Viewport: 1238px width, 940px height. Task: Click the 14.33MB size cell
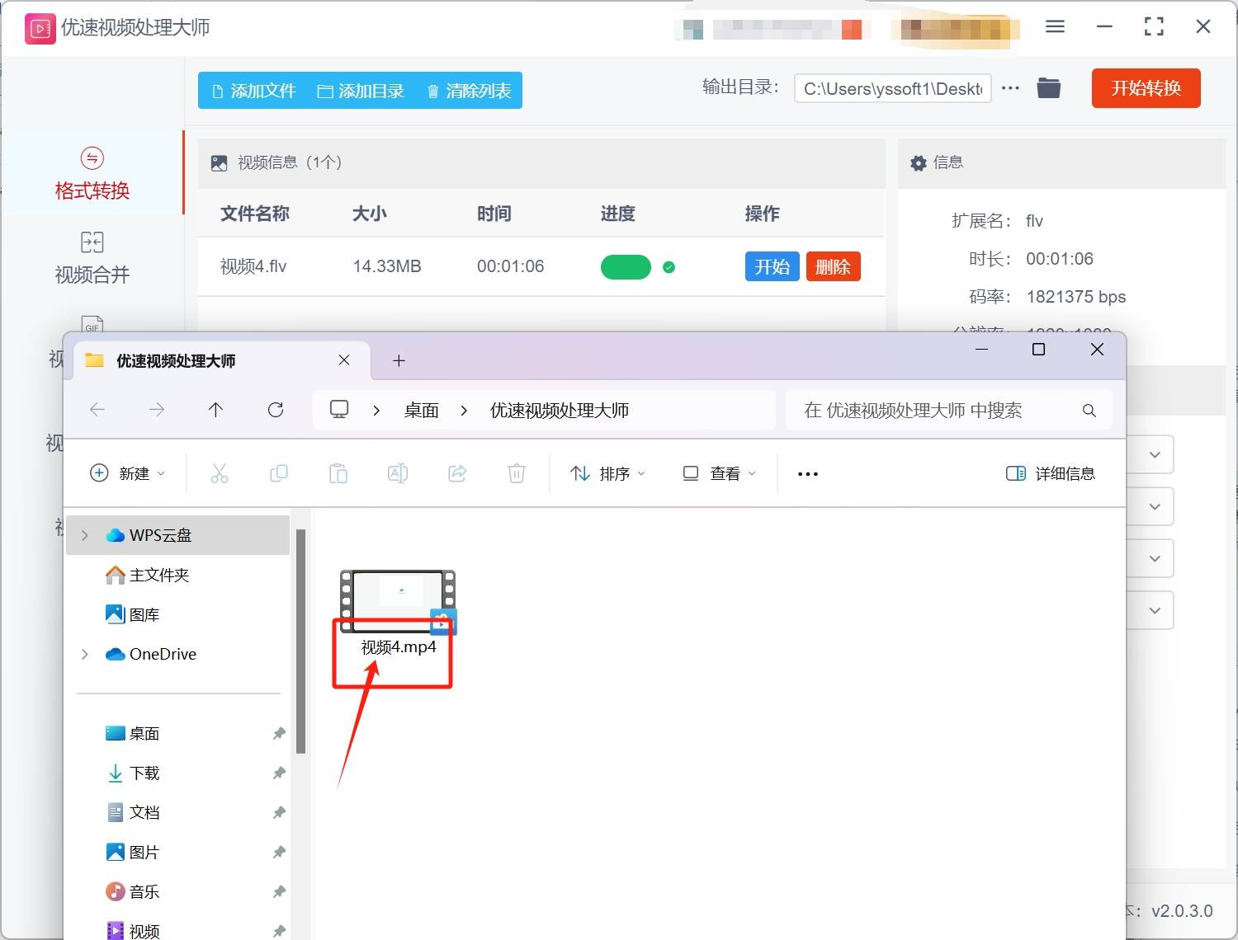pos(387,266)
